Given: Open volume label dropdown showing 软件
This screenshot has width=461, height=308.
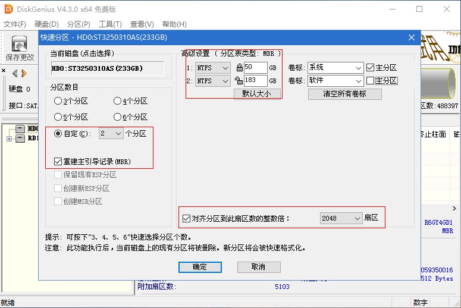Looking at the screenshot, I should [x=335, y=80].
